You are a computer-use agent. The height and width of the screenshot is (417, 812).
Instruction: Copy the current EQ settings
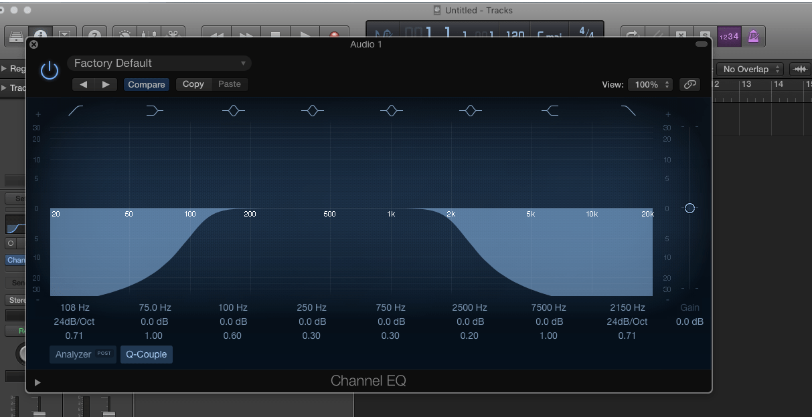tap(193, 84)
